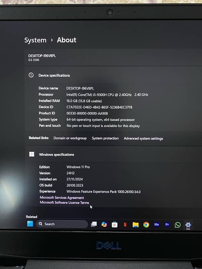Click the Device specifications info icon

click(31, 75)
